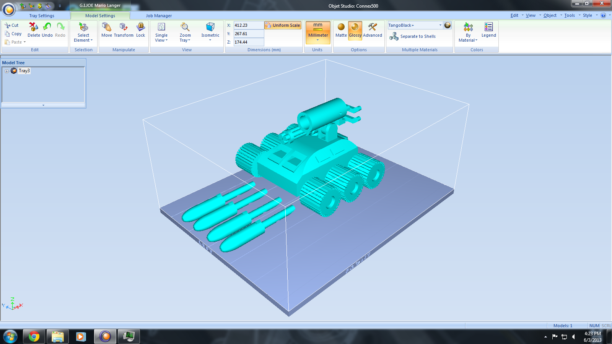Image resolution: width=612 pixels, height=344 pixels.
Task: Open the monitor application taskbar icon
Action: [x=129, y=337]
